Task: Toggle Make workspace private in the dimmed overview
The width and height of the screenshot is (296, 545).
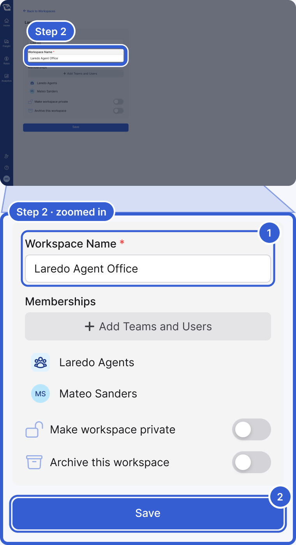Action: coord(118,102)
